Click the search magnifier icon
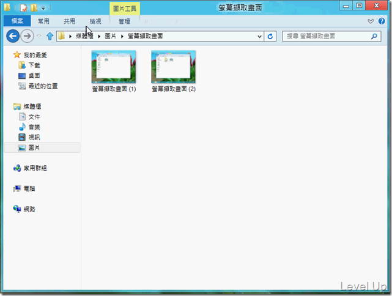This screenshot has width=392, height=296. click(374, 37)
